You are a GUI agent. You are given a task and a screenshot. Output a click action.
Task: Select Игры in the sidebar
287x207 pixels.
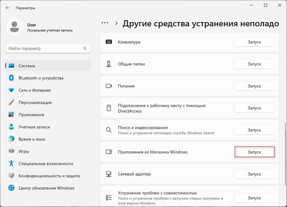pyautogui.click(x=48, y=151)
